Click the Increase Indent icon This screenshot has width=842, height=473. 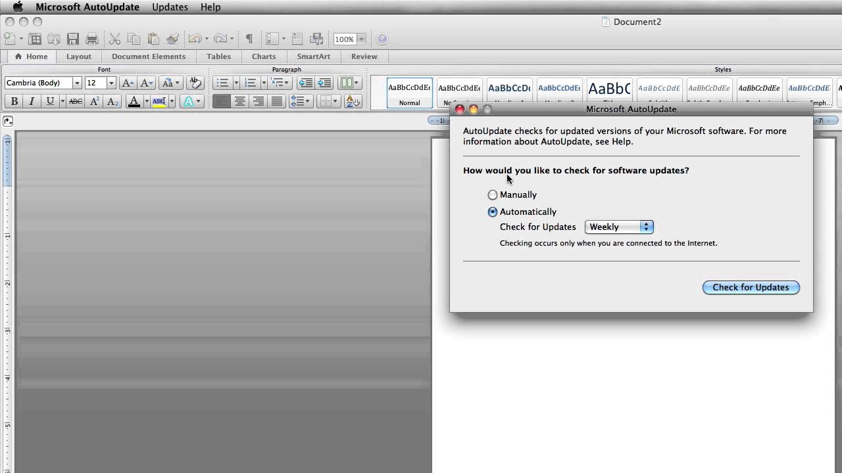[324, 83]
